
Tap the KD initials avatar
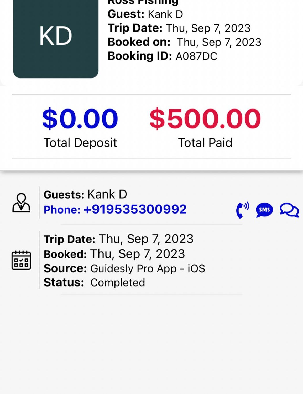pyautogui.click(x=56, y=37)
